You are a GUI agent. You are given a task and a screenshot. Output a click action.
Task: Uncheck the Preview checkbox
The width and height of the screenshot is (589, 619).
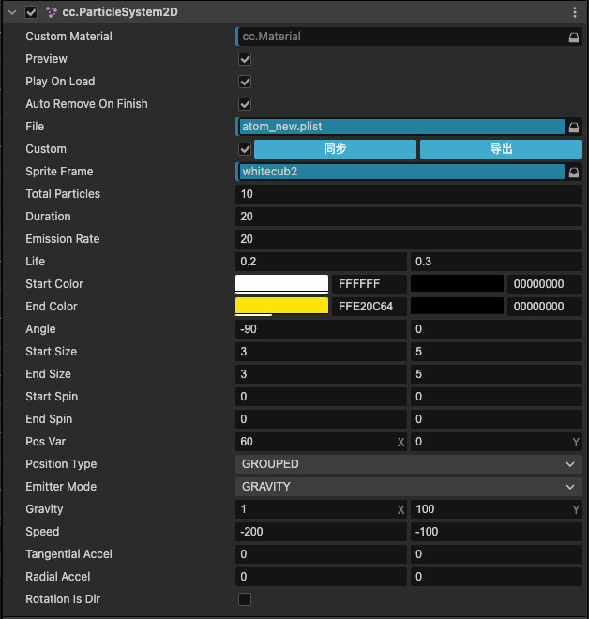[245, 59]
